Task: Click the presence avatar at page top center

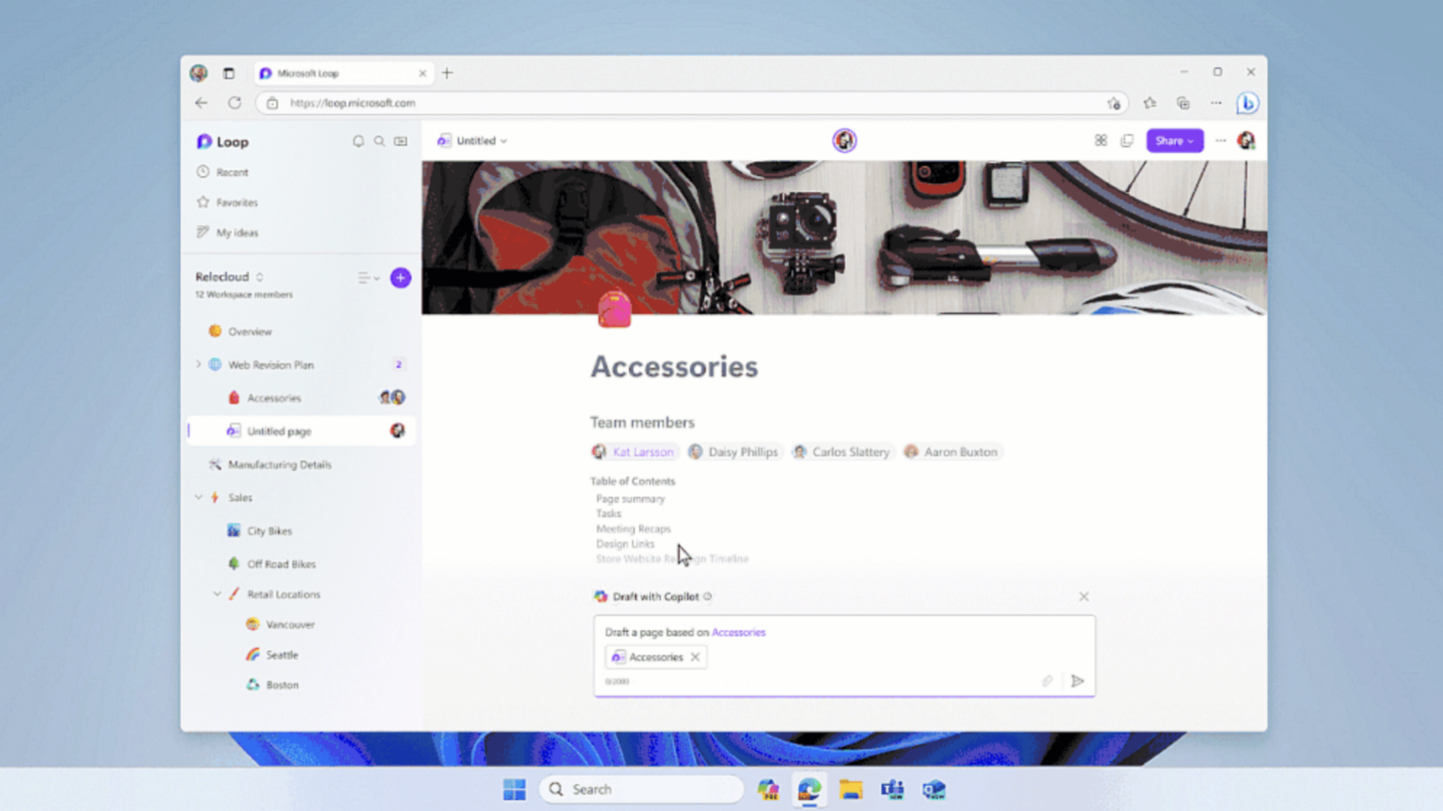Action: (844, 141)
